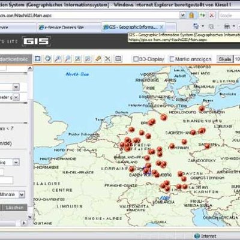The height and width of the screenshot is (240, 240).
Task: Click the Löschen button
Action: point(14,208)
